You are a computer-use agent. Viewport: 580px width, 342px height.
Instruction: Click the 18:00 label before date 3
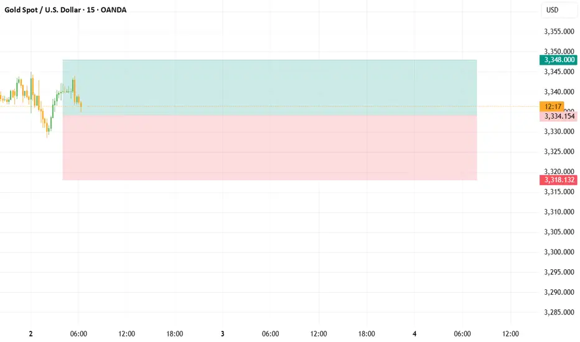click(175, 334)
